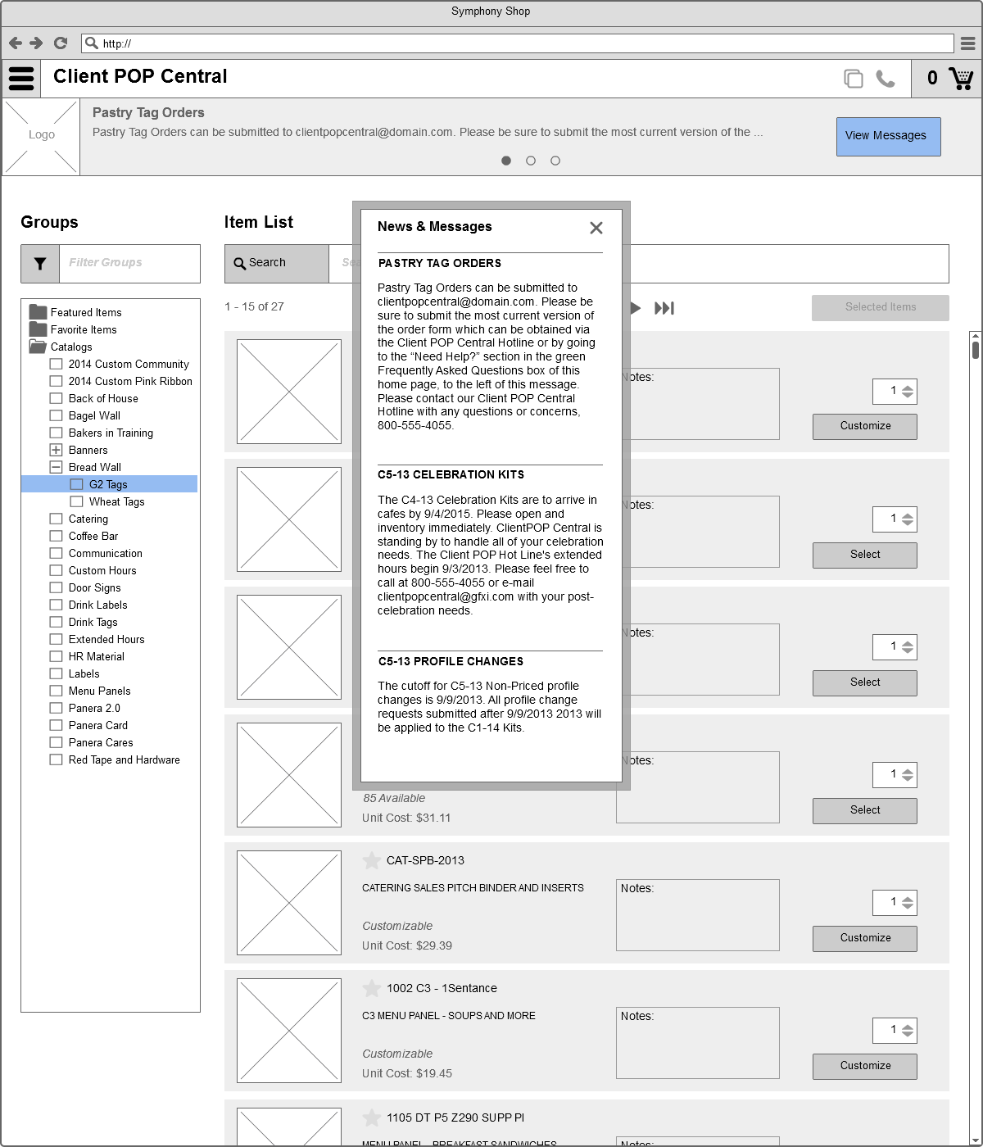Screen dimensions: 983x1147
Task: Check the Coffee Bar checkbox
Action: click(56, 536)
